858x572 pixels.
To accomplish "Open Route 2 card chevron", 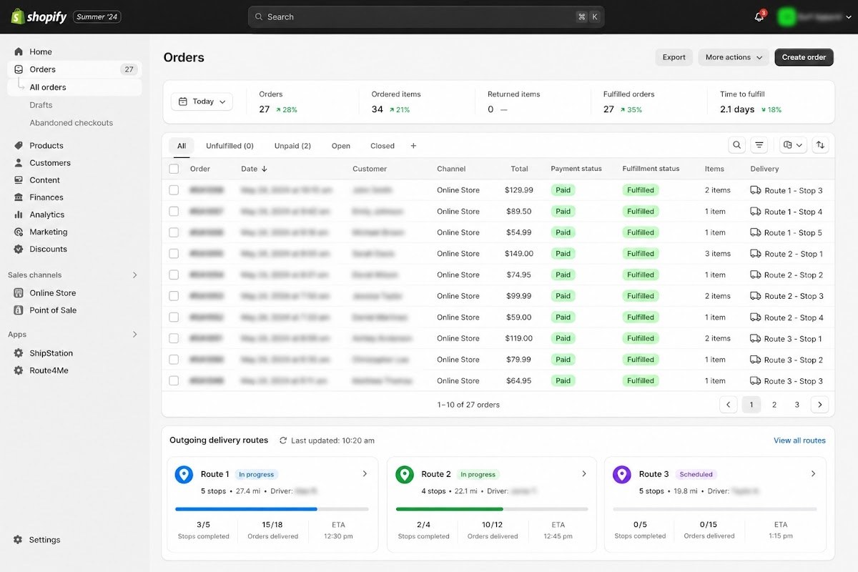I will 584,474.
